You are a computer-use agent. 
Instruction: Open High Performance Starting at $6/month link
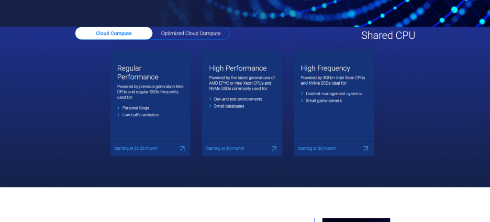pos(225,148)
